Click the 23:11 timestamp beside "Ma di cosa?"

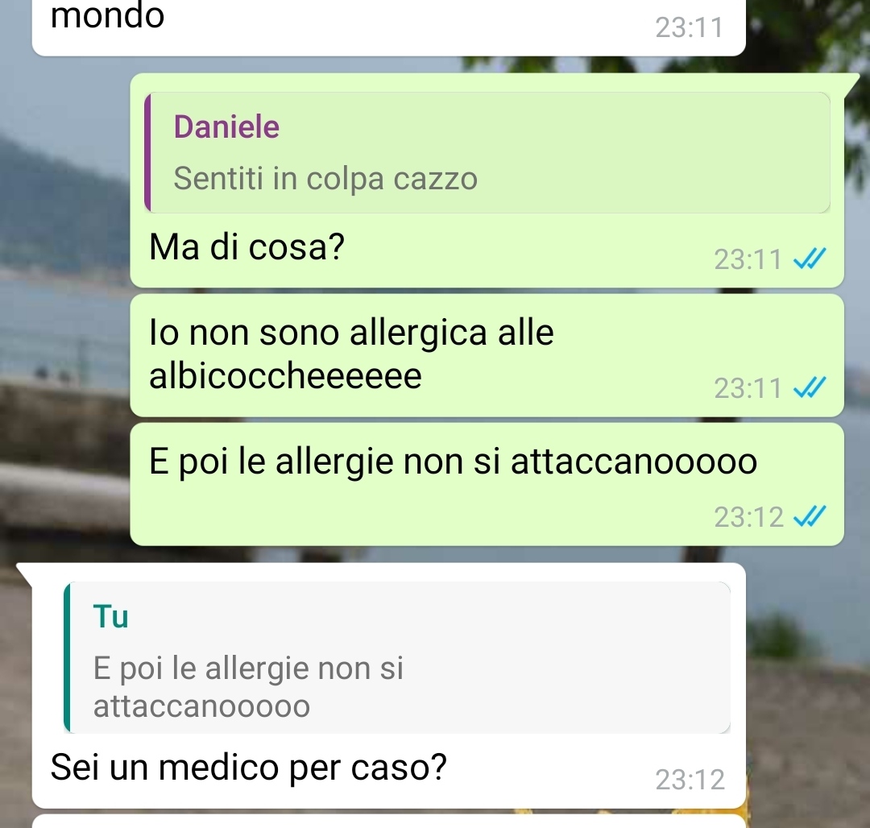coord(748,259)
